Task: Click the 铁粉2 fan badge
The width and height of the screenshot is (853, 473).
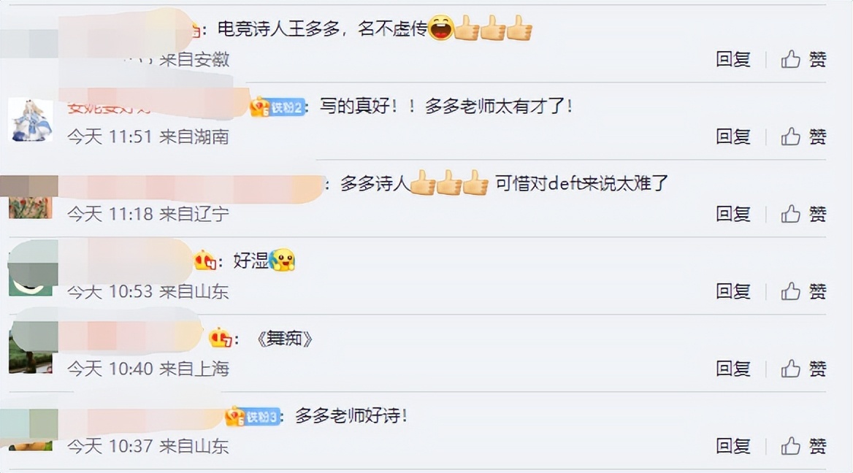Action: (x=278, y=107)
